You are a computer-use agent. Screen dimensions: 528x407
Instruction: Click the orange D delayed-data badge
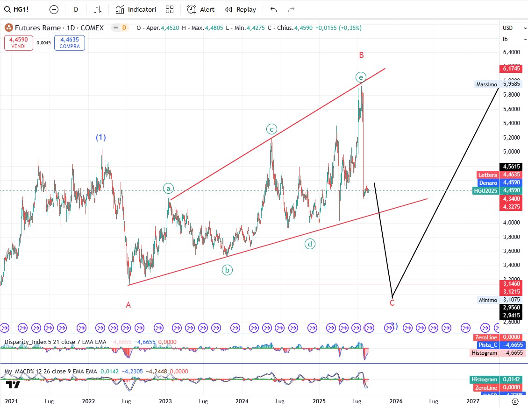pyautogui.click(x=124, y=28)
